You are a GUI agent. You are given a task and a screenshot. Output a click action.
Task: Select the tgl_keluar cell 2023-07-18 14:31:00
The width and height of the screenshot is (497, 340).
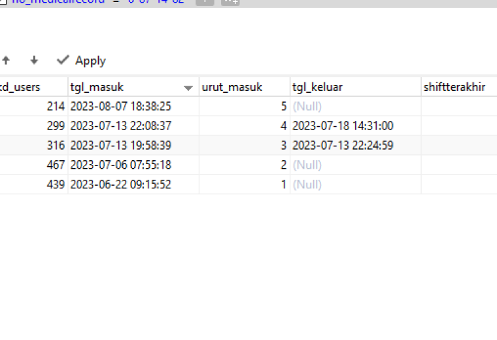356,126
